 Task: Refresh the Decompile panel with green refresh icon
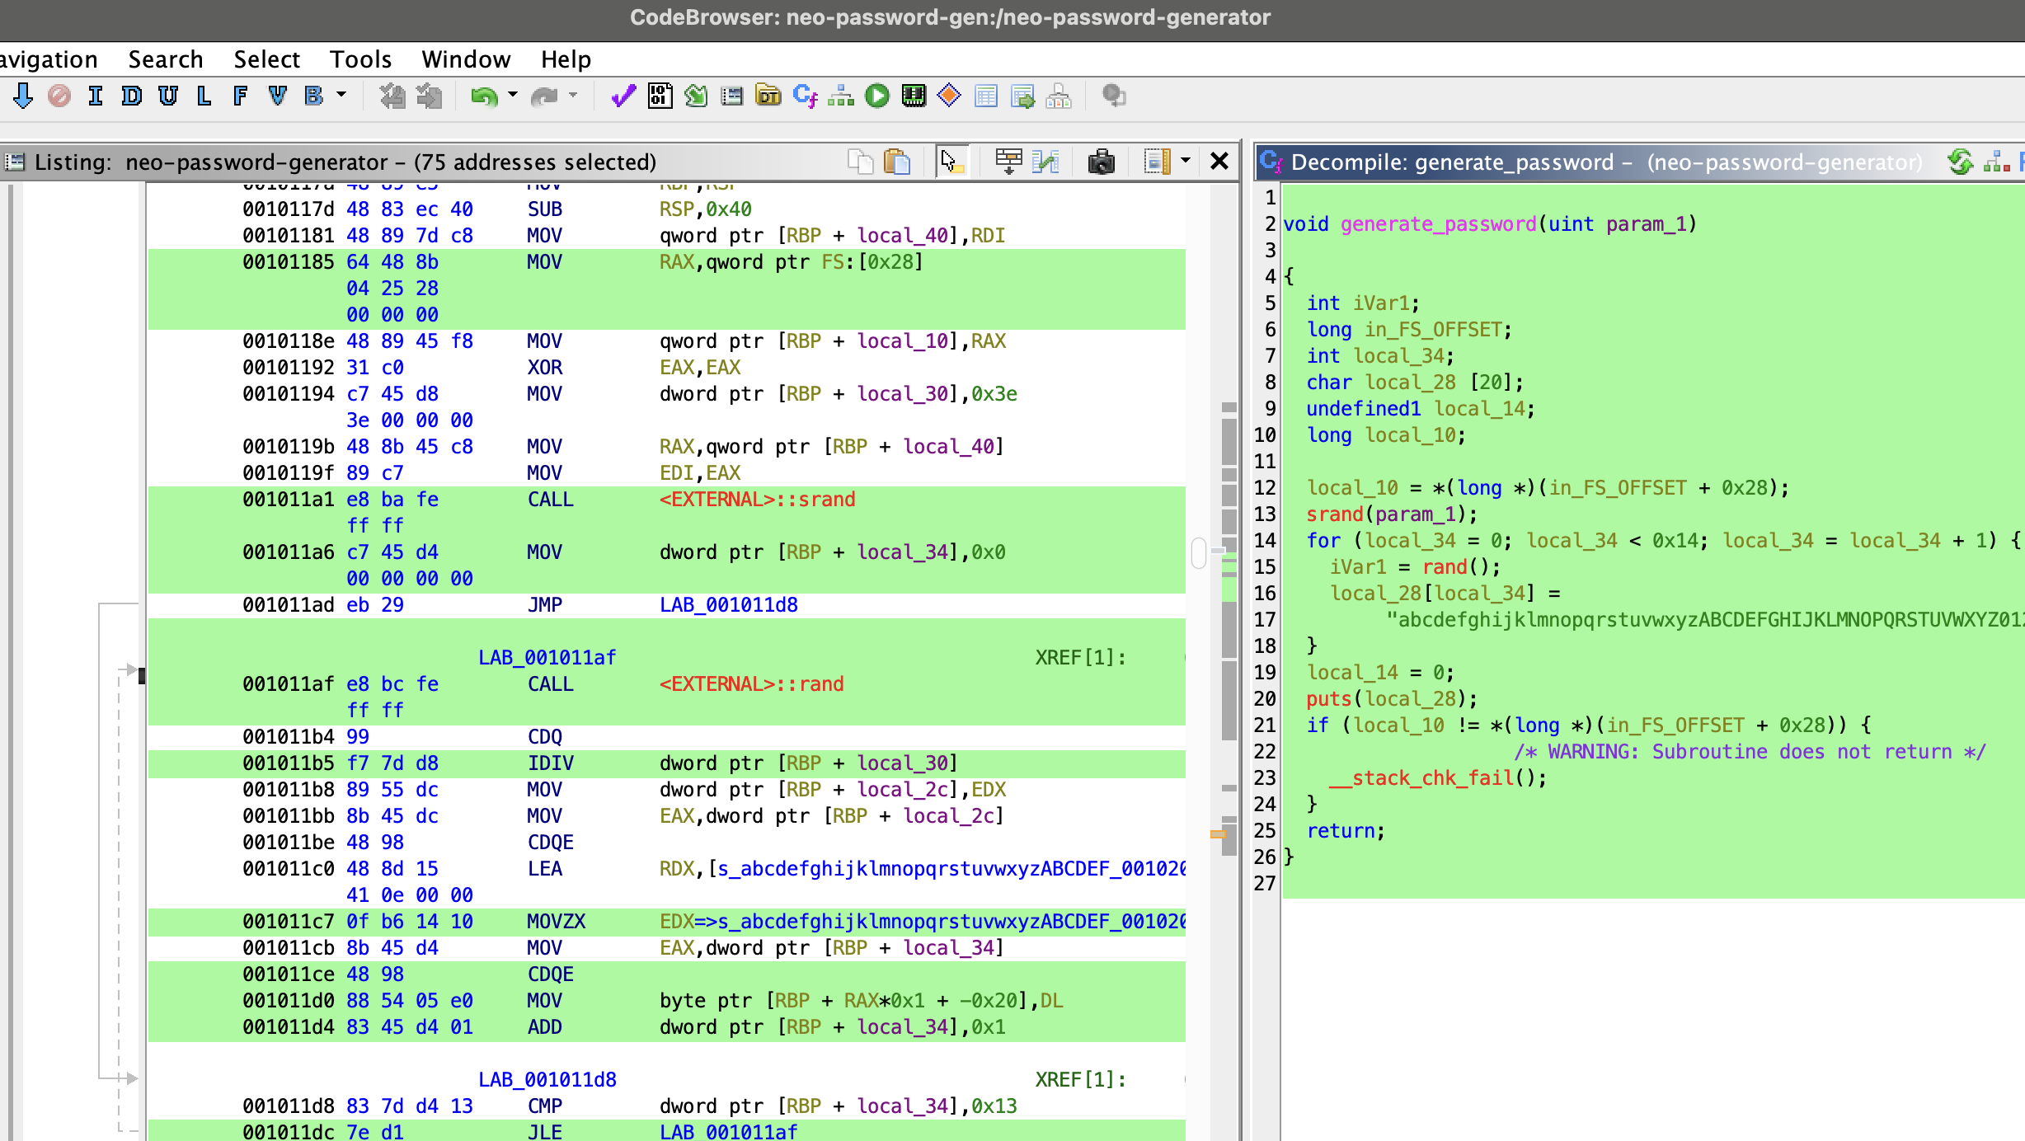(1961, 162)
